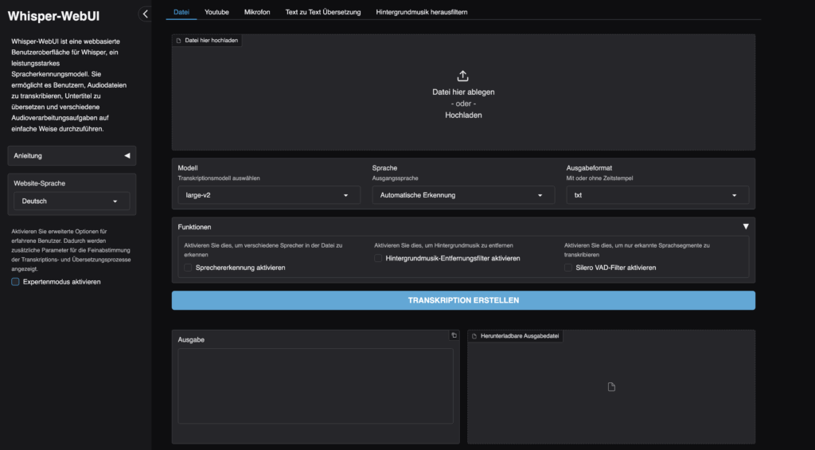Click the file icon beside 'Datei hier hochladen'
This screenshot has width=815, height=450.
[x=179, y=40]
